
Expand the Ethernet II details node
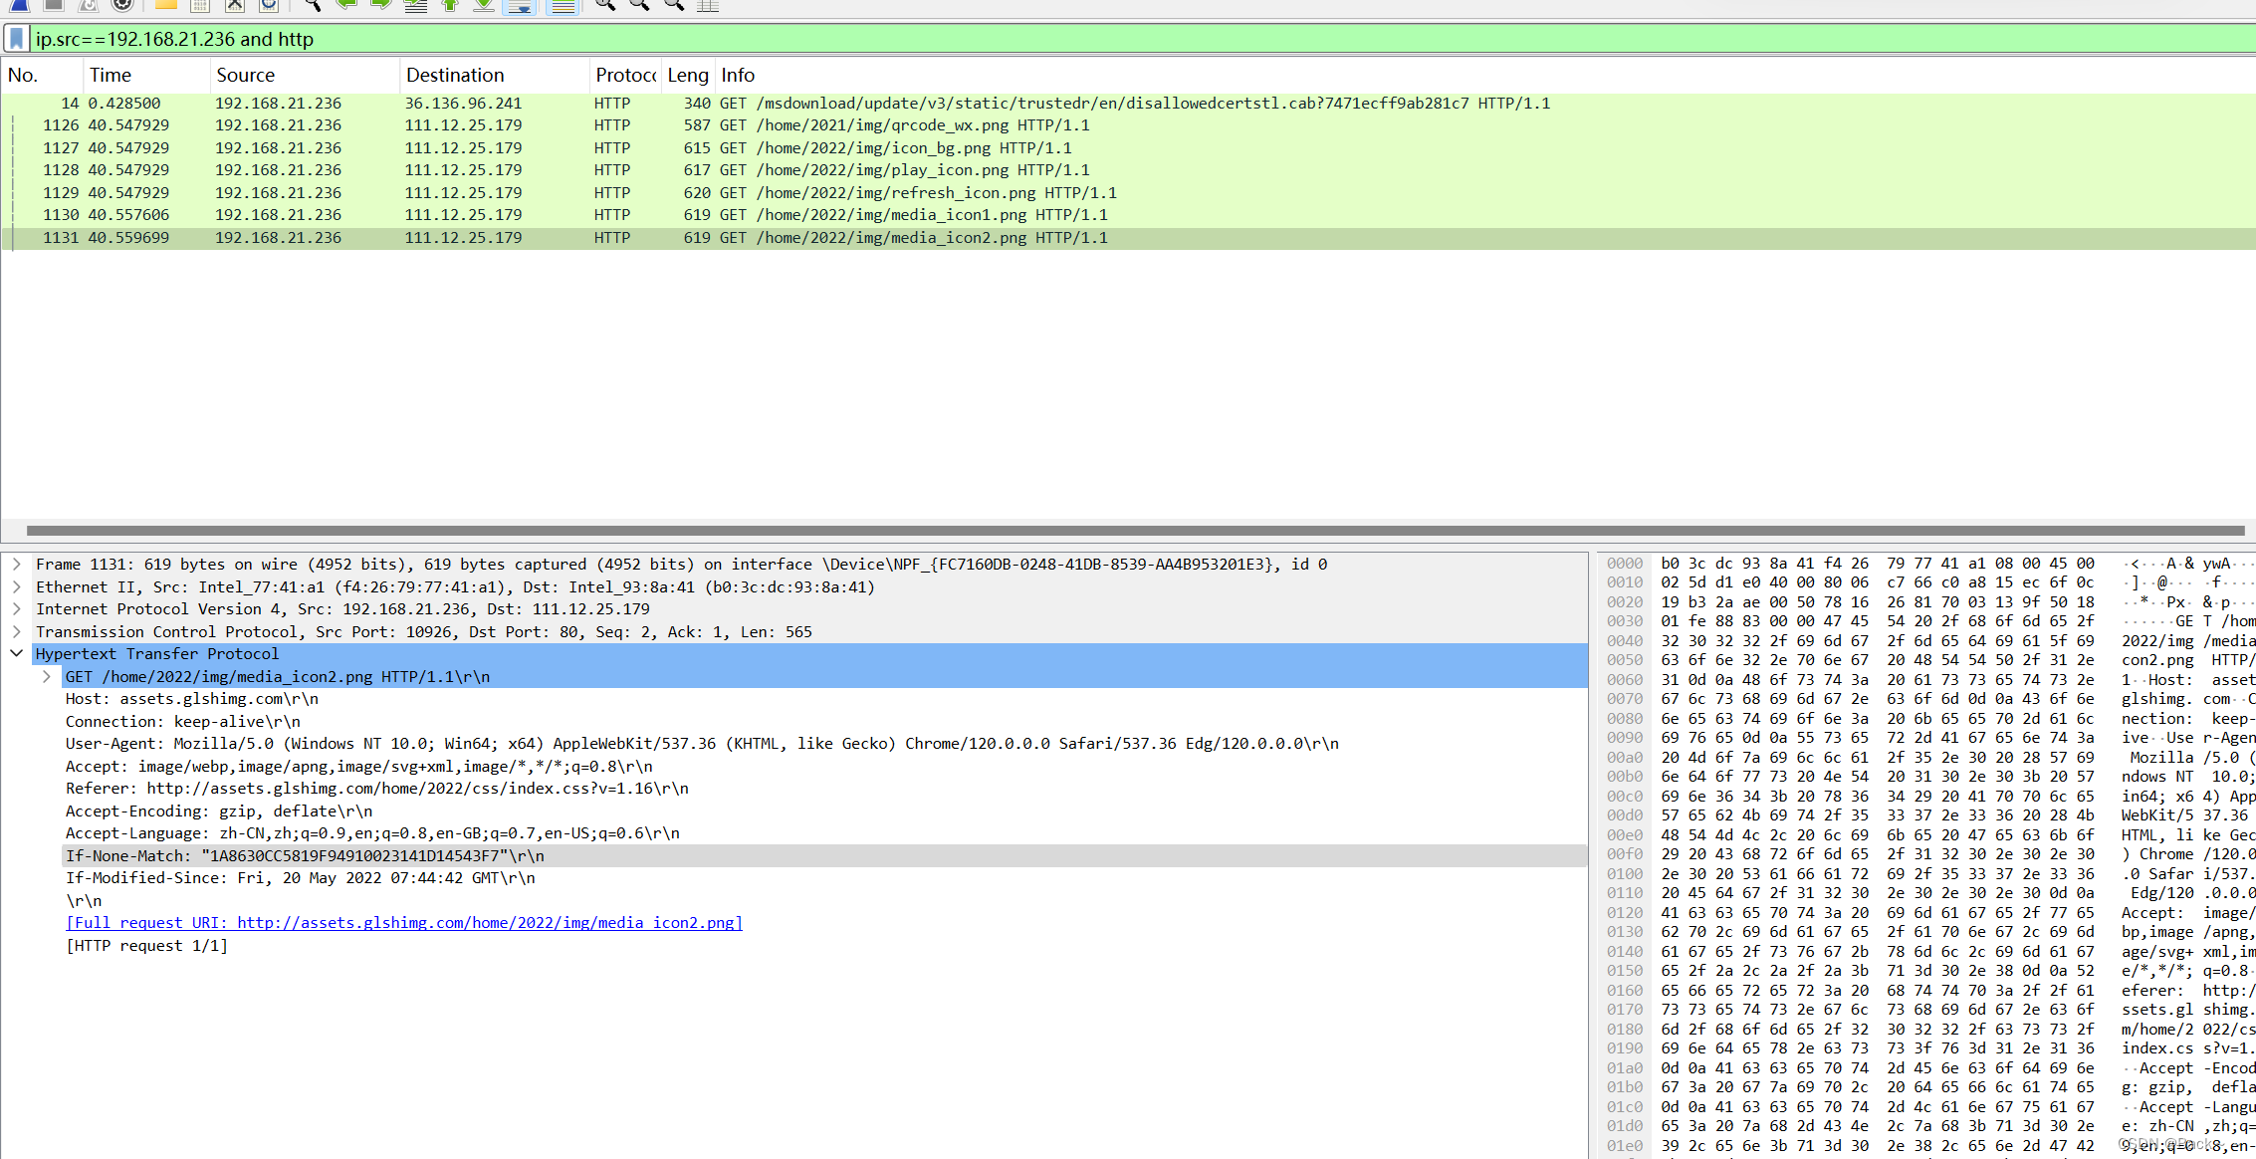pos(17,587)
